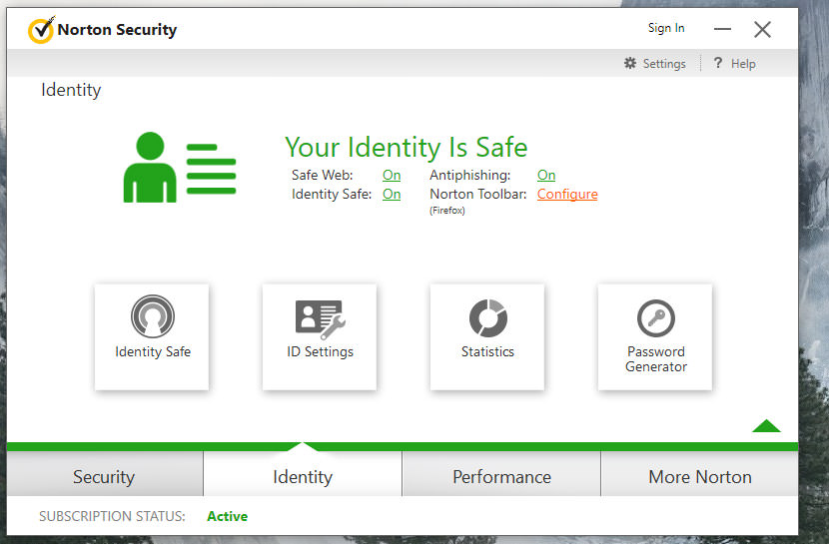
Task: Open the Settings text label
Action: pos(664,64)
